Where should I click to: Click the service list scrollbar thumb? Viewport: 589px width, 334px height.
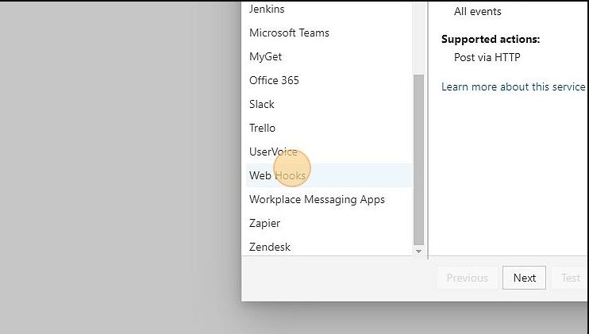[419, 159]
